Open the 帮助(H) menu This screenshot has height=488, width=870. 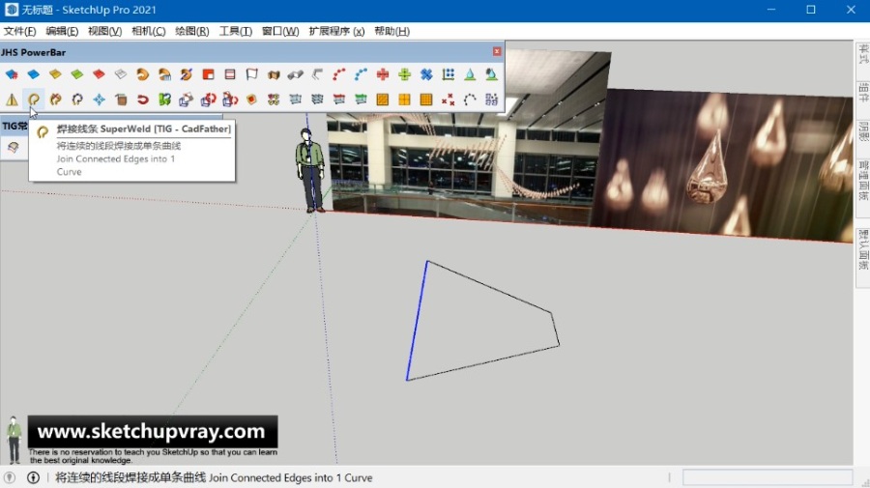point(391,31)
